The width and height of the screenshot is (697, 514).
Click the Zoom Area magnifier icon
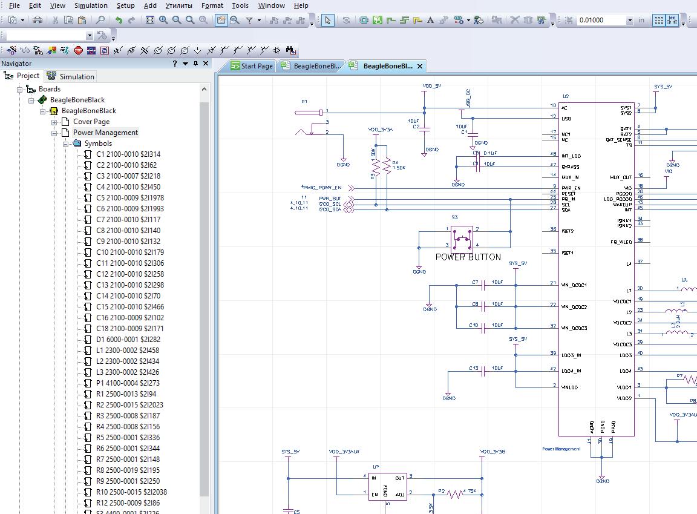coord(190,20)
